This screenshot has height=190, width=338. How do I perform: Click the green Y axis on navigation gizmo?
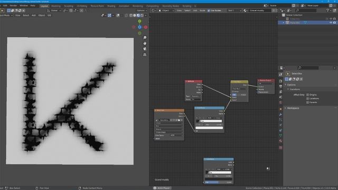[139, 21]
